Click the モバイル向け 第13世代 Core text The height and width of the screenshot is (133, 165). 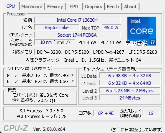(x=40, y=95)
